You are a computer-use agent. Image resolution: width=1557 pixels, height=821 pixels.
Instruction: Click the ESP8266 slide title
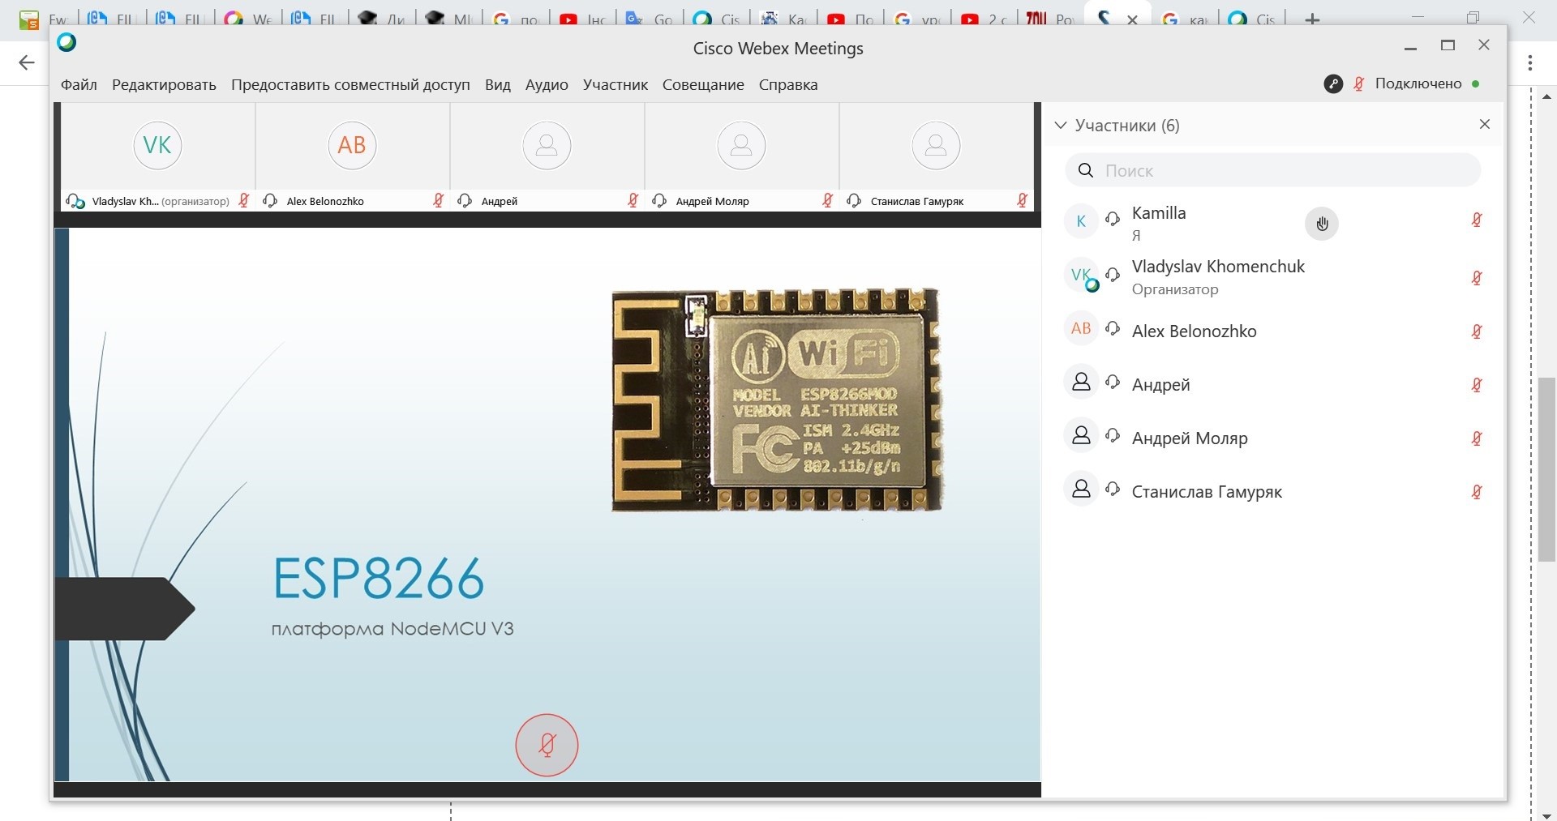click(x=379, y=578)
